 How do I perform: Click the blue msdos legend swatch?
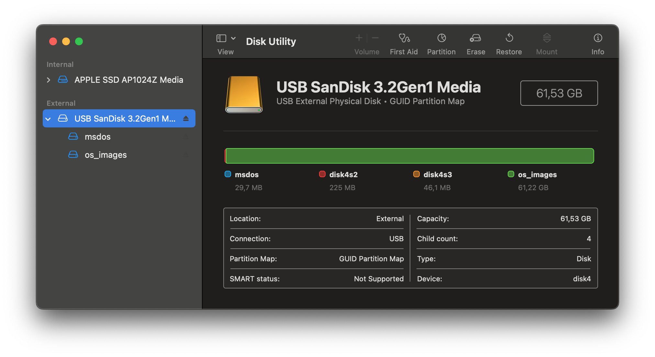click(x=228, y=174)
